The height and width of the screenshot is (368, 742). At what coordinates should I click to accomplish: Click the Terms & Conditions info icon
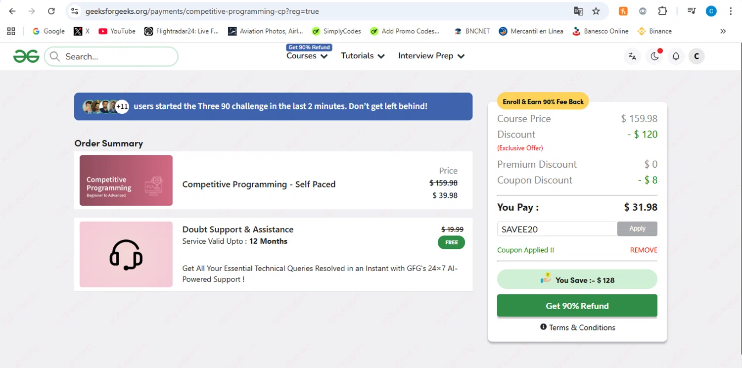pos(543,327)
